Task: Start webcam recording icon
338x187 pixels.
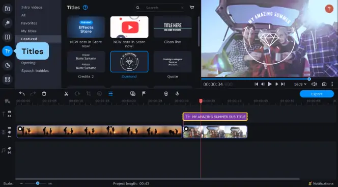Action: coord(166,94)
